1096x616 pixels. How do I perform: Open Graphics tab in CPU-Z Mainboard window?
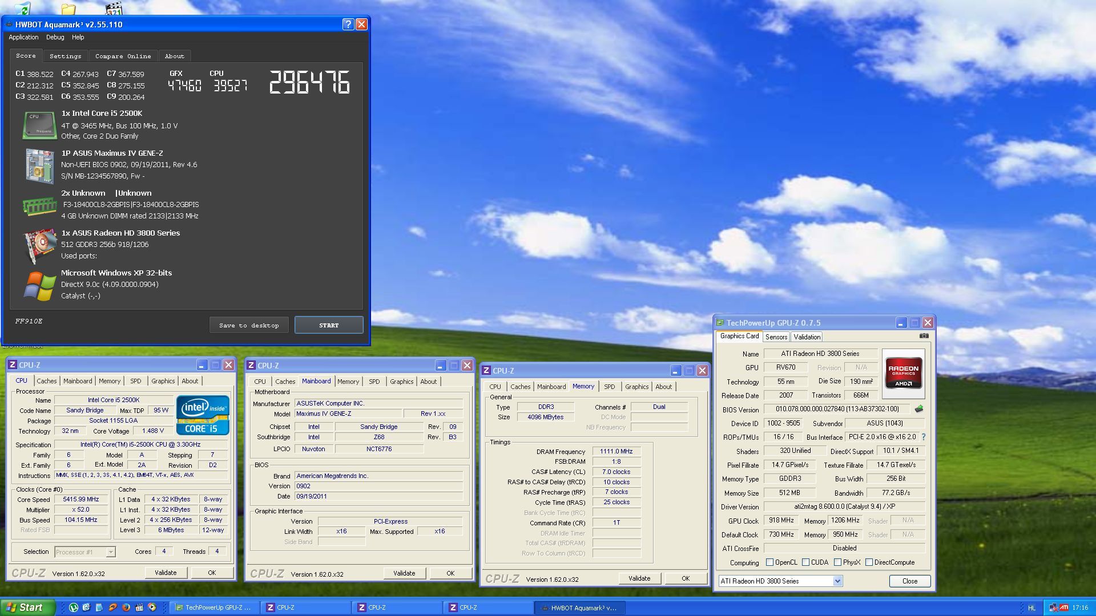click(401, 382)
